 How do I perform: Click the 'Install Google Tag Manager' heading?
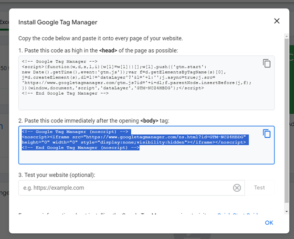pyautogui.click(x=58, y=22)
